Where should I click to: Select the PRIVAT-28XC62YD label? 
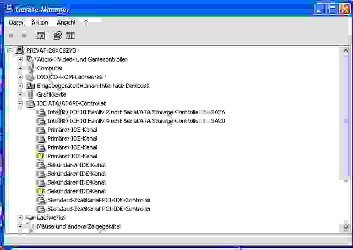(51, 51)
